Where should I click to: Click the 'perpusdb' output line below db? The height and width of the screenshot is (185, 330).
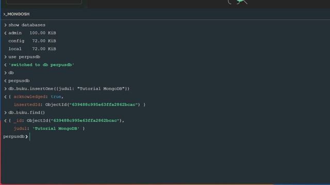[x=19, y=81]
